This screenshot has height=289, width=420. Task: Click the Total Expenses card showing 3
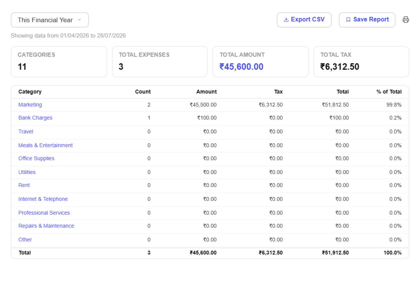tap(160, 62)
